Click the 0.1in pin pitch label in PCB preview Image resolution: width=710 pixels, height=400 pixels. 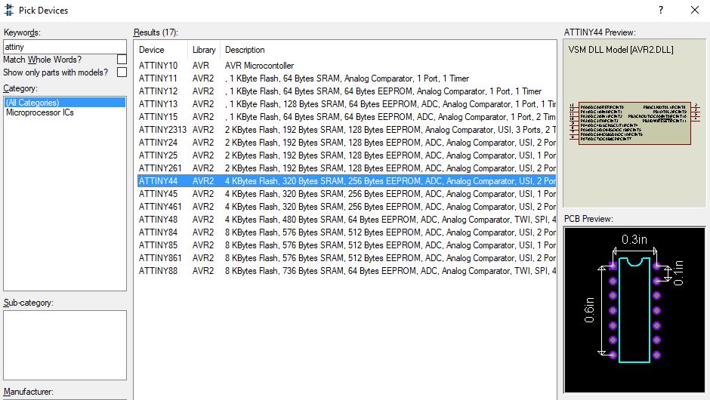click(x=678, y=273)
